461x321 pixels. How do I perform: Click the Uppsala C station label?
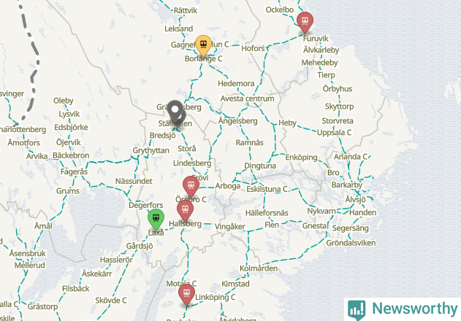[335, 133]
